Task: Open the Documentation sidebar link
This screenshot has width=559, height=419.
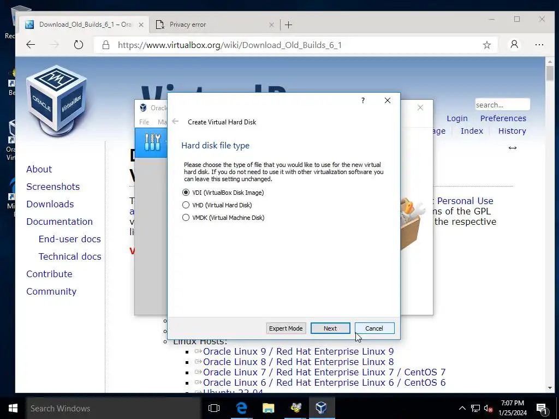Action: tap(59, 222)
